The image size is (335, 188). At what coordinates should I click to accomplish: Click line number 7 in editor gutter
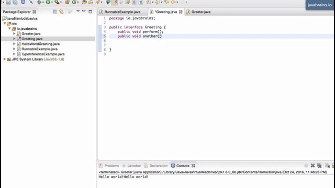tap(105, 45)
